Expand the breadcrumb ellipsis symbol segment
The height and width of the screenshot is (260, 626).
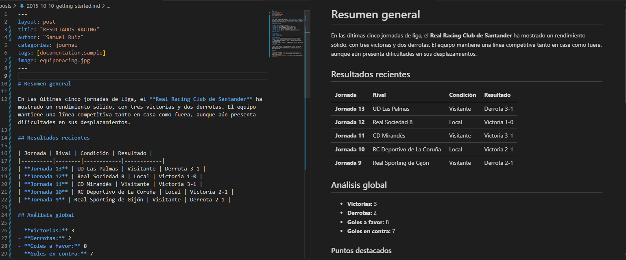tap(108, 6)
